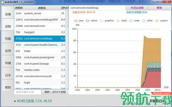Click the CPU value 35 cell
The image size is (172, 107).
click(62, 13)
